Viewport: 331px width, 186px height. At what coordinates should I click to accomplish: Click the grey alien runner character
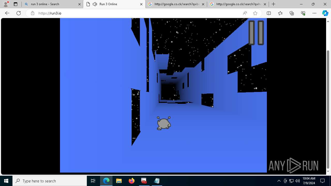point(164,123)
